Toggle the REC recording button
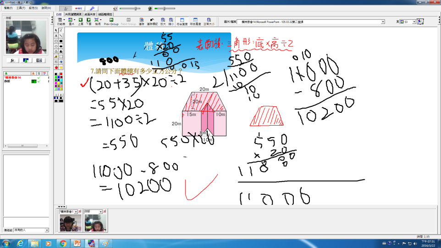Screen dimensions: 441x248 click(x=79, y=8)
